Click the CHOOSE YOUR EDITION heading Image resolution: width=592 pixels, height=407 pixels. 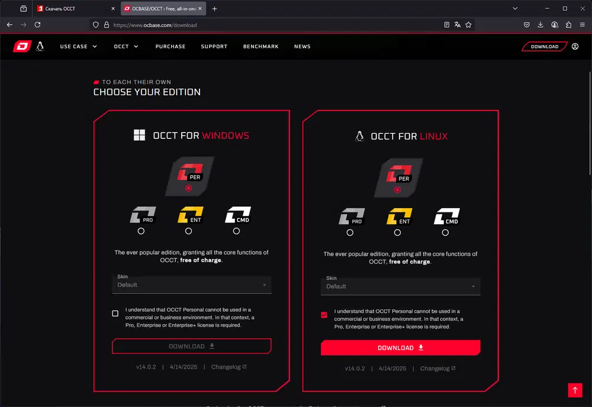(x=147, y=92)
